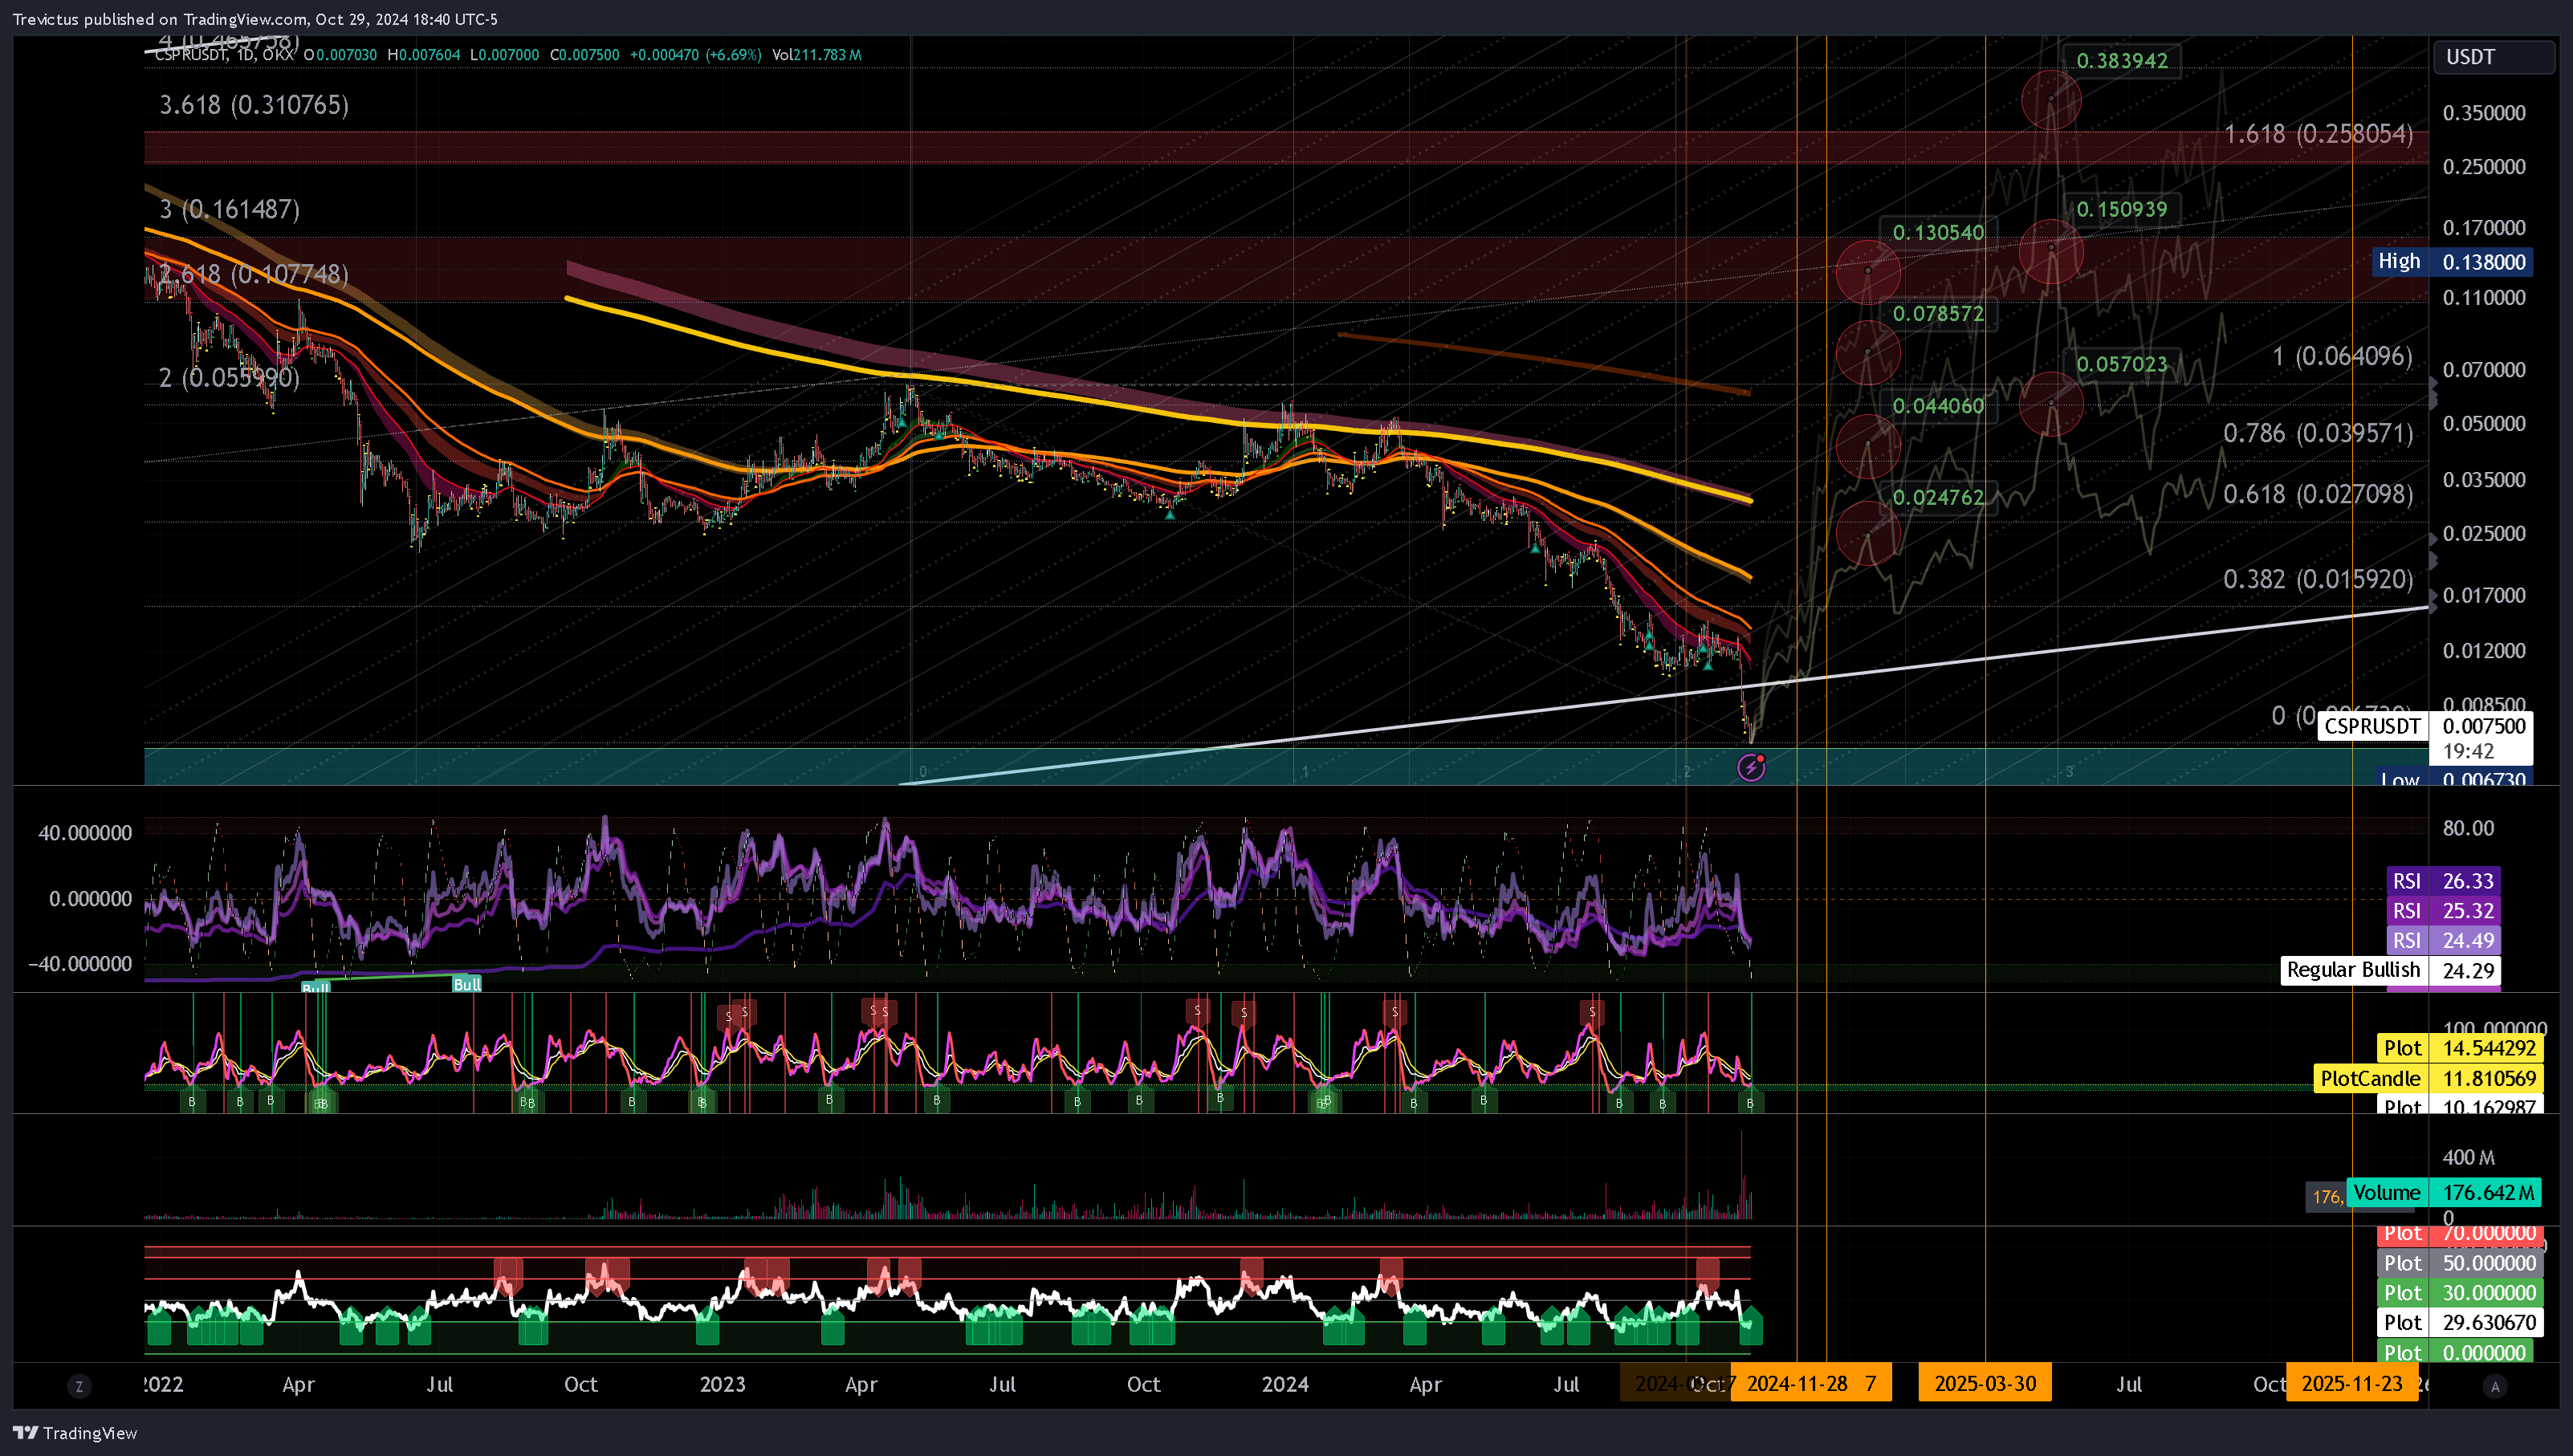Select the 2025-11-23 date marker

(x=2352, y=1384)
